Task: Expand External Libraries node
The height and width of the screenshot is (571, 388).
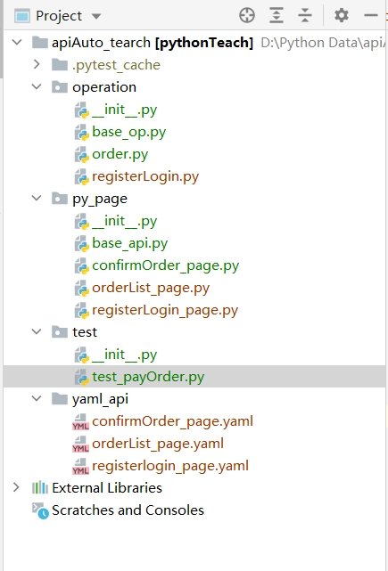Action: pyautogui.click(x=16, y=487)
